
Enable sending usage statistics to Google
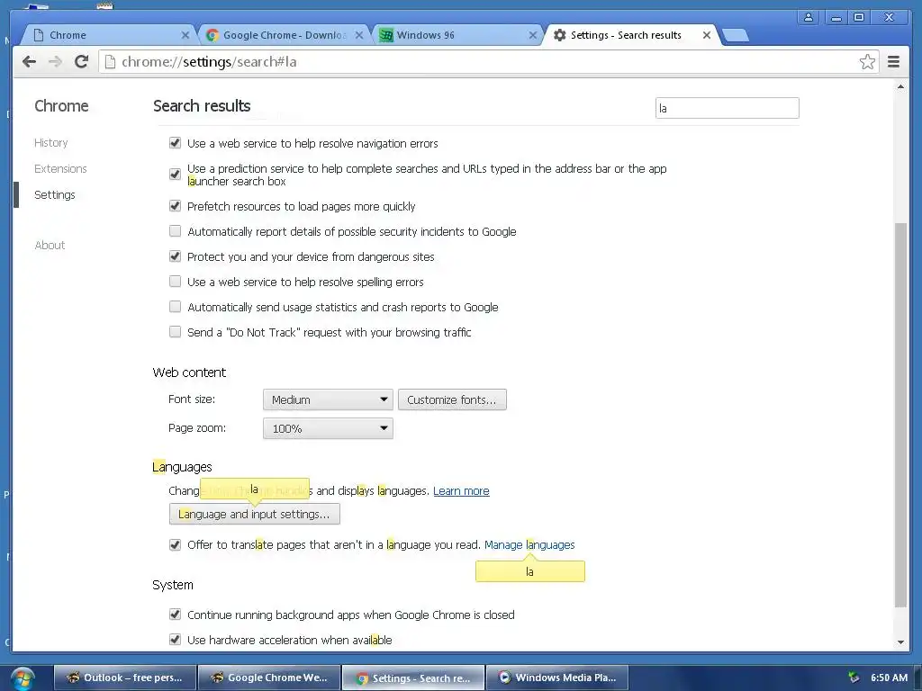pyautogui.click(x=175, y=307)
